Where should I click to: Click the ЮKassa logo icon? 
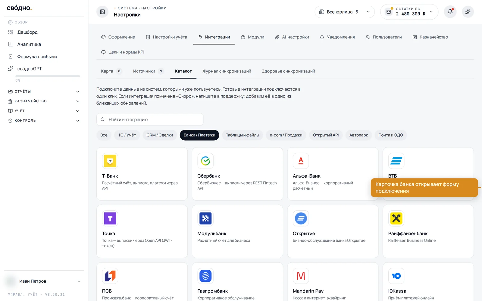[396, 276]
